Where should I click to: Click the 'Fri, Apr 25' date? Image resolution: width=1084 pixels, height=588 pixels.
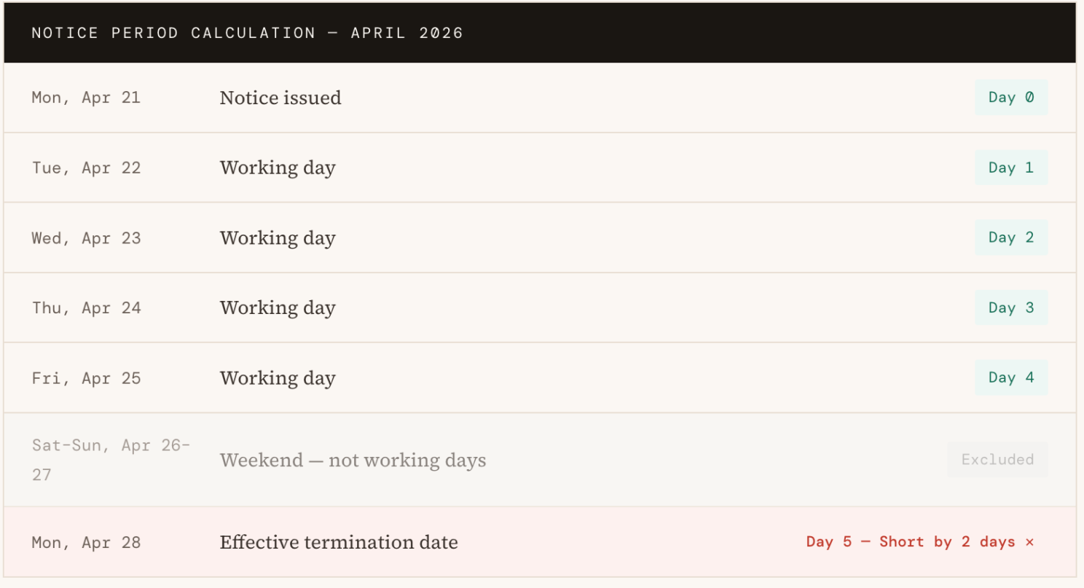[86, 378]
